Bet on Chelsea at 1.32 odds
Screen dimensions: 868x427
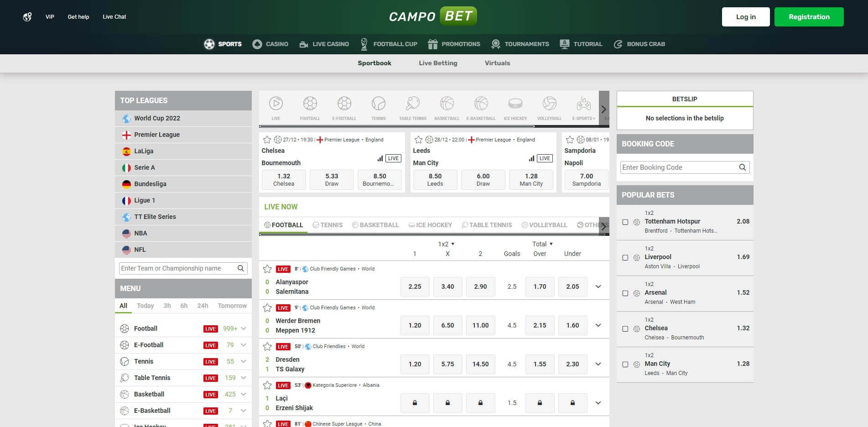tap(284, 180)
